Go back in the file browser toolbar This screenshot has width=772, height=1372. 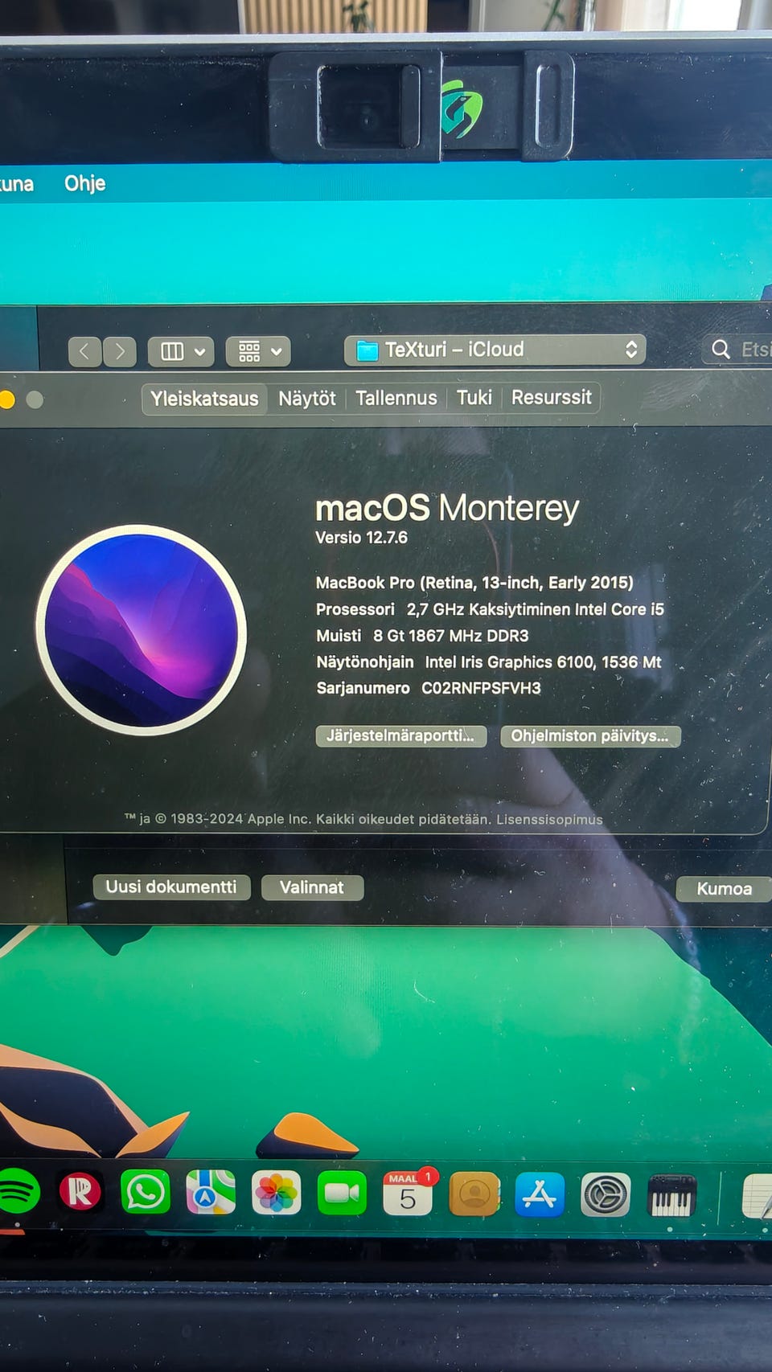(x=85, y=351)
